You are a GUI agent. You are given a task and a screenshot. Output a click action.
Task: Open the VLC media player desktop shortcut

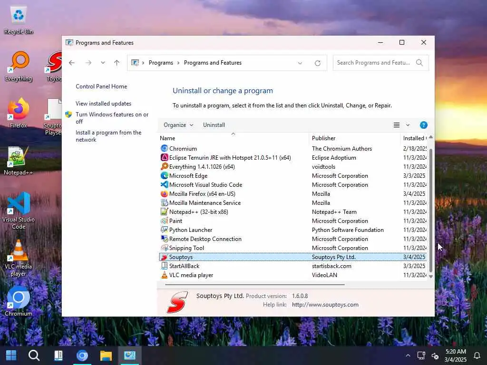[19, 258]
